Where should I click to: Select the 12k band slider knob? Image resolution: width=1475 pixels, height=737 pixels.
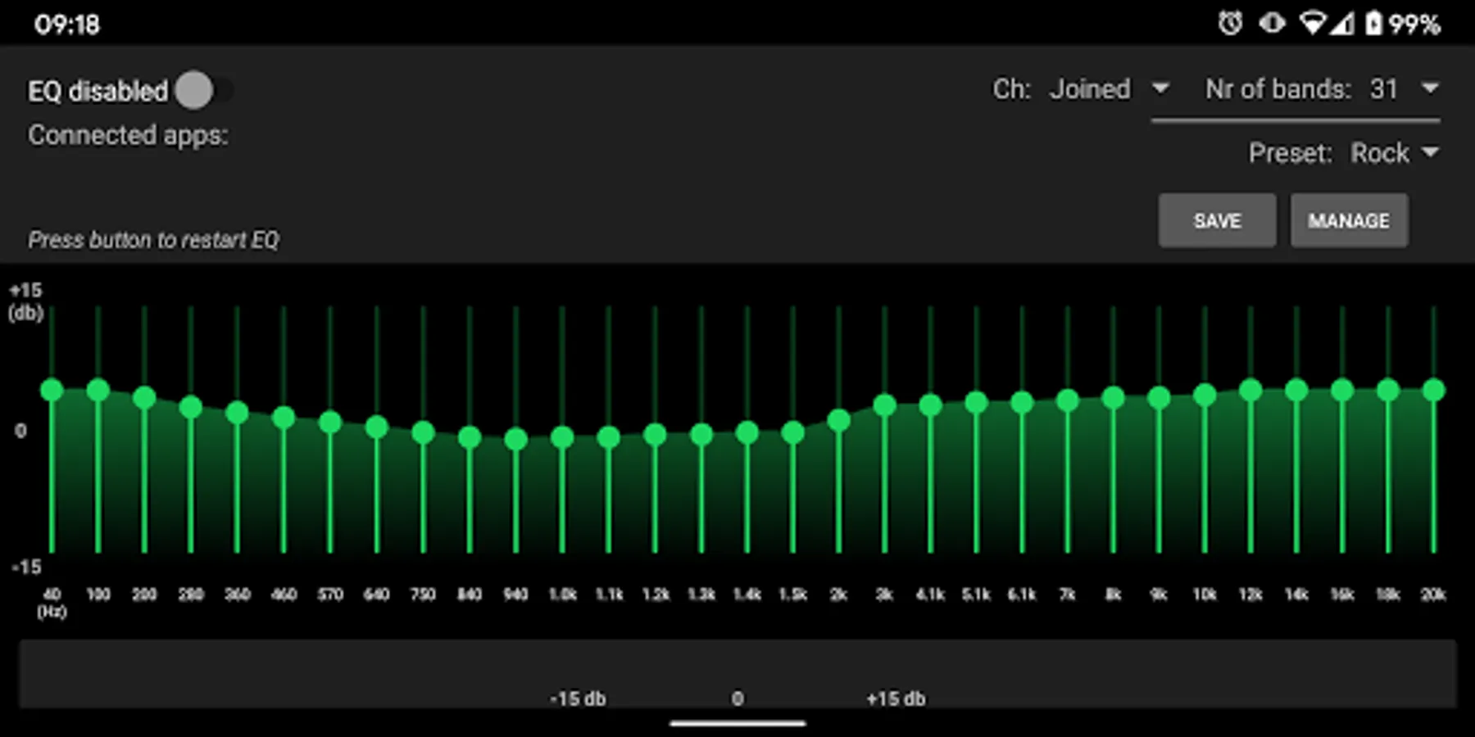(x=1250, y=390)
